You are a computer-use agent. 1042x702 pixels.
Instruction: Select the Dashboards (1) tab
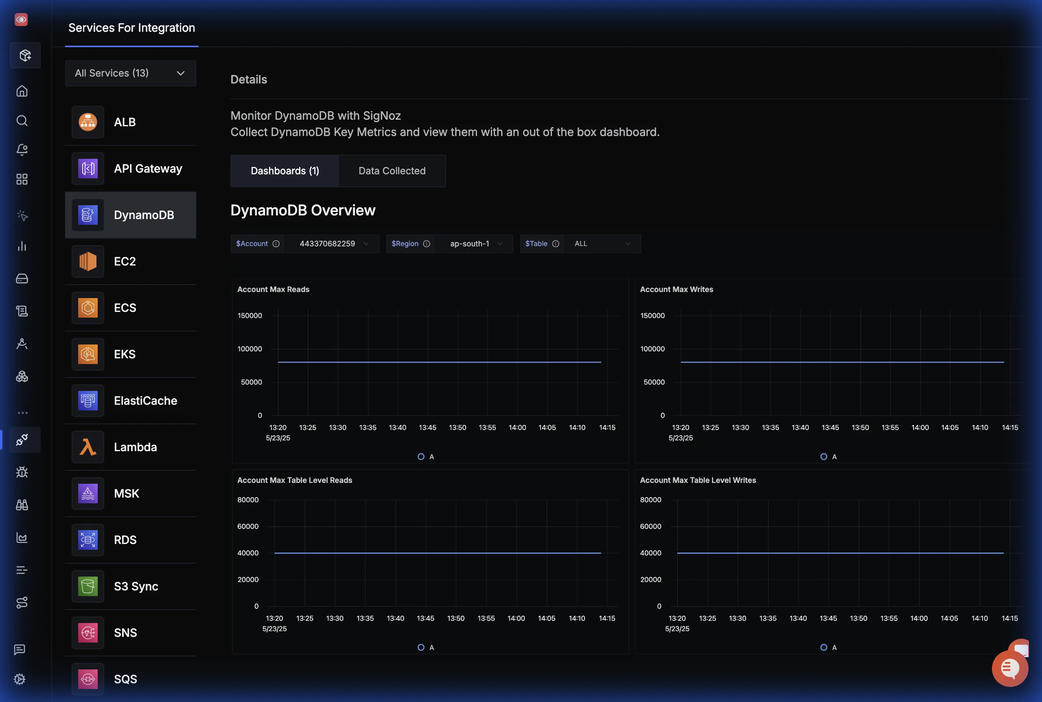tap(285, 171)
